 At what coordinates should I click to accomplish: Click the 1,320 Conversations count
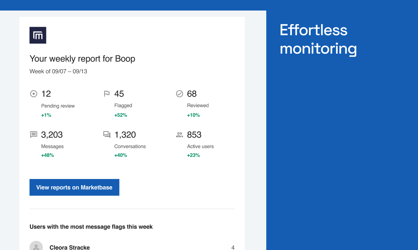coord(125,135)
